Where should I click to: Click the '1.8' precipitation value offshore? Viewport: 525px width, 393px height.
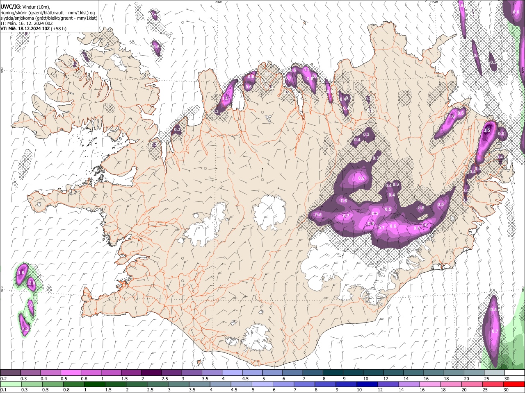(22, 273)
